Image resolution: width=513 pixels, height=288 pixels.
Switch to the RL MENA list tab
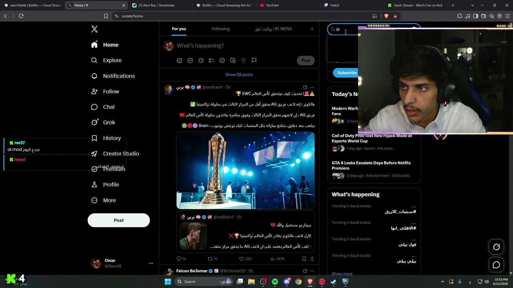click(x=274, y=29)
